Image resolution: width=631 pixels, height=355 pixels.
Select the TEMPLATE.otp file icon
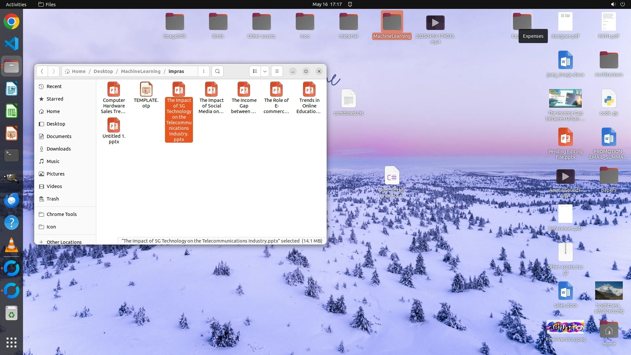146,90
